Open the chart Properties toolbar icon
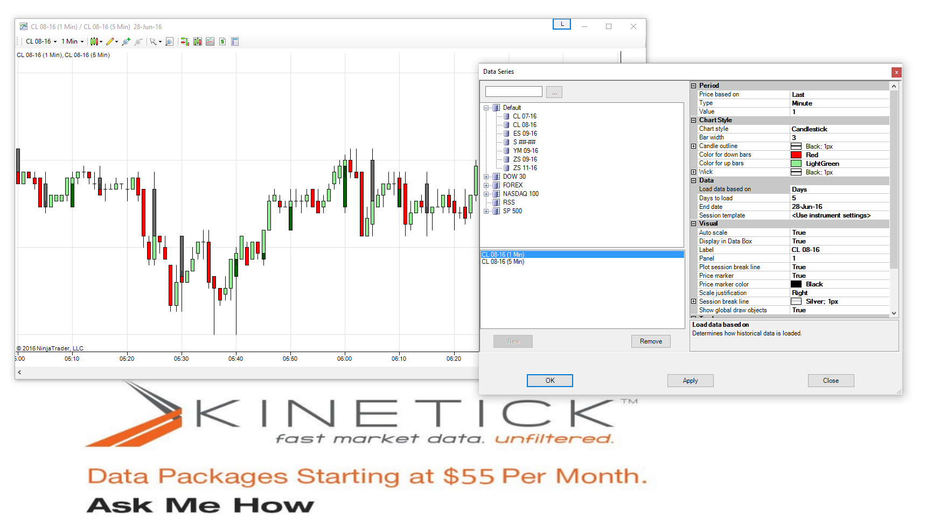 235,41
